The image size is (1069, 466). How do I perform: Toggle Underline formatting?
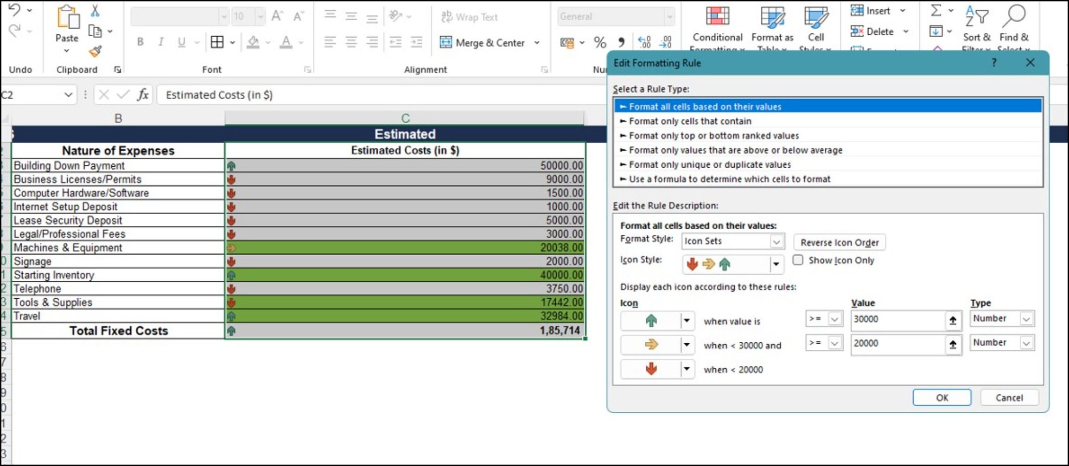(x=182, y=42)
